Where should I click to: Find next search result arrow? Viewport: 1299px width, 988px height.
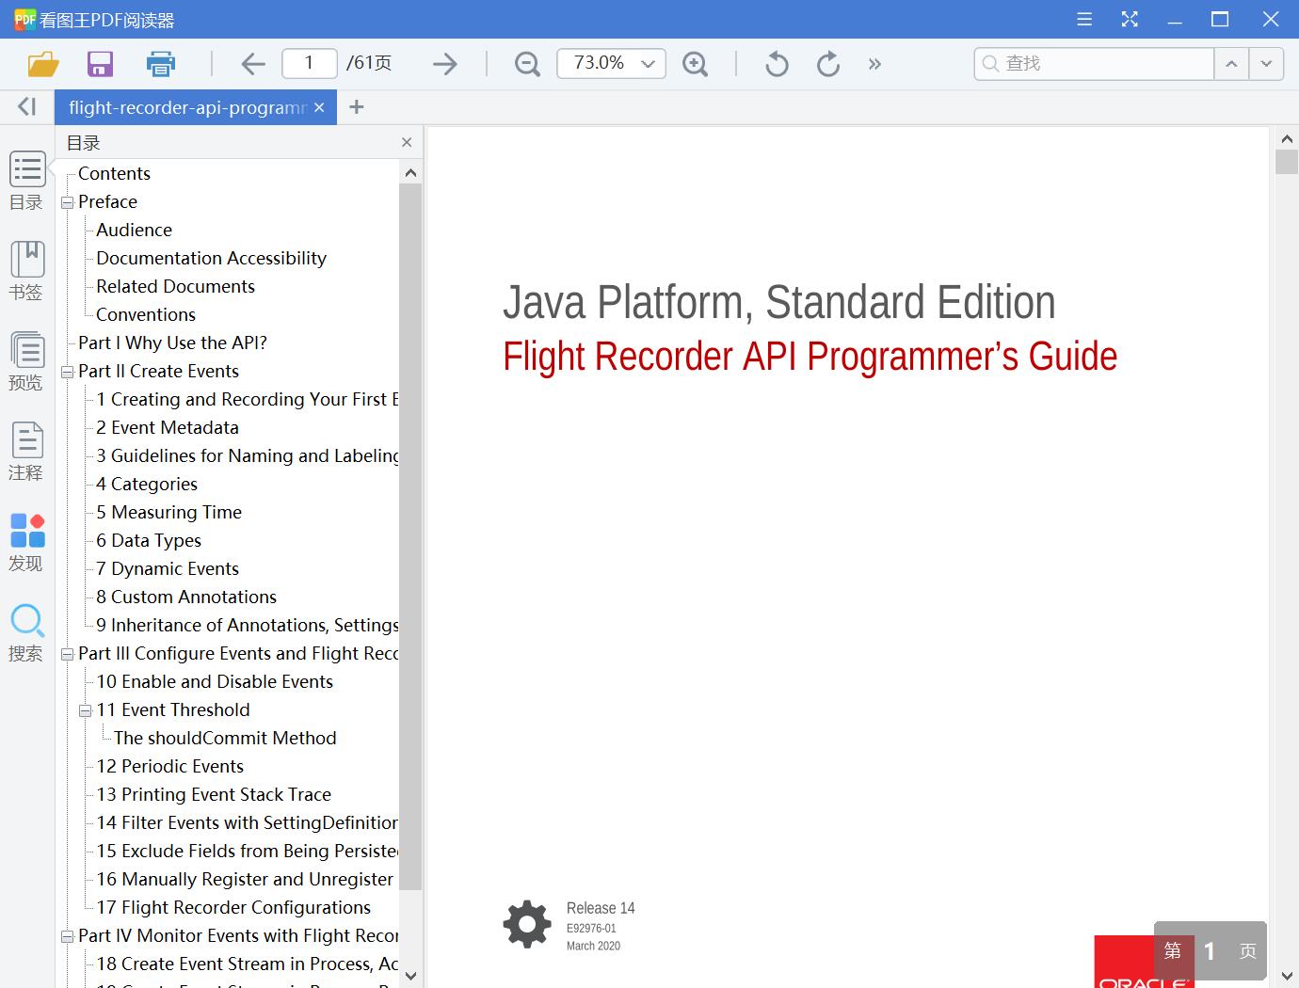click(1266, 64)
